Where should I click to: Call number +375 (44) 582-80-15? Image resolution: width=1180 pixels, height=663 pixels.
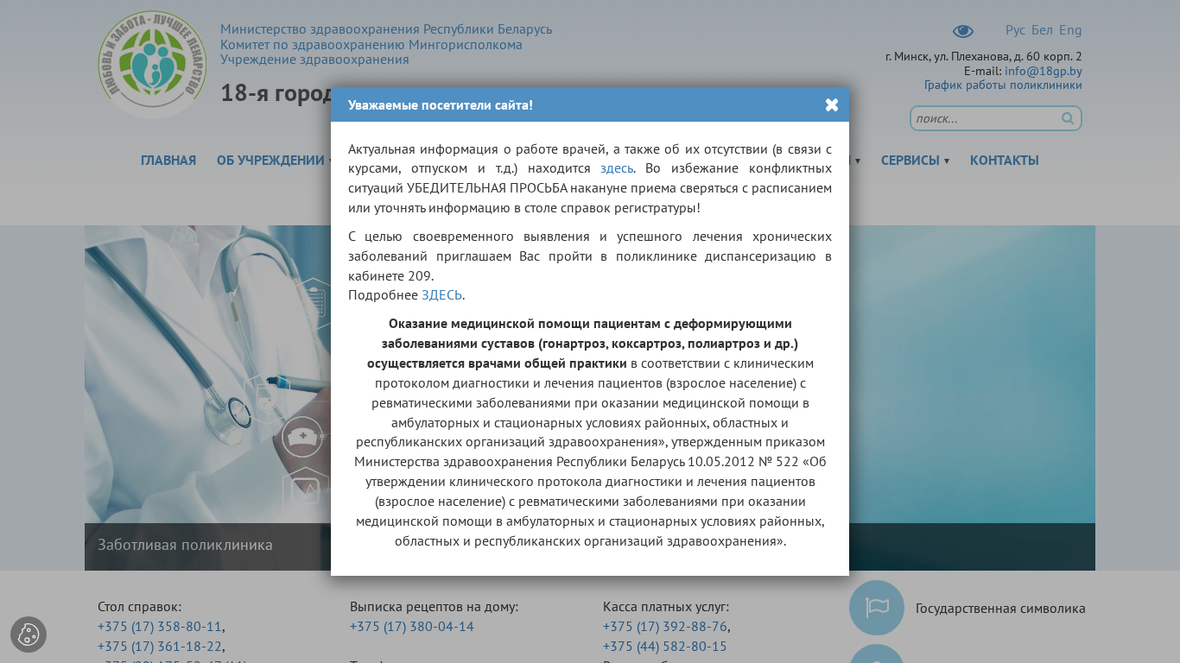pyautogui.click(x=665, y=647)
